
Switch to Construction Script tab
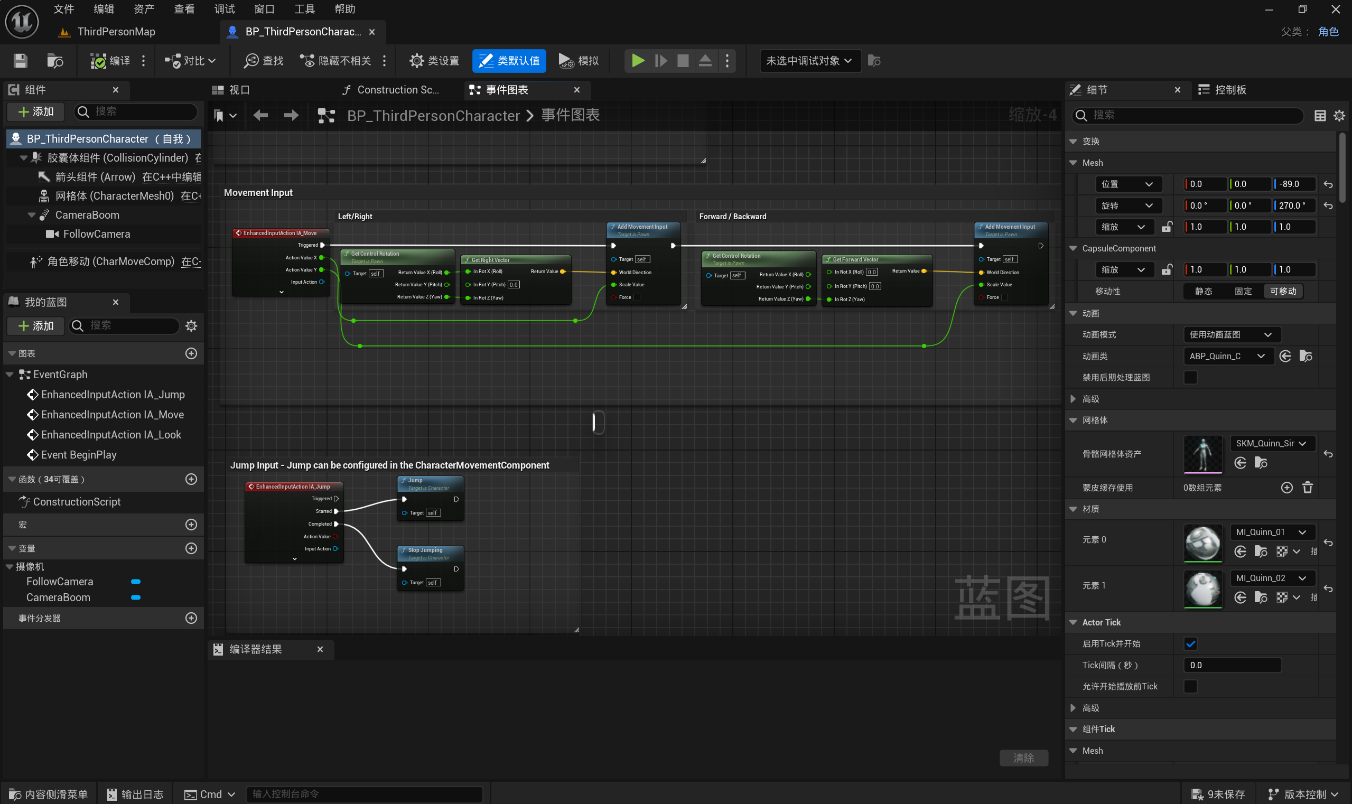(391, 89)
